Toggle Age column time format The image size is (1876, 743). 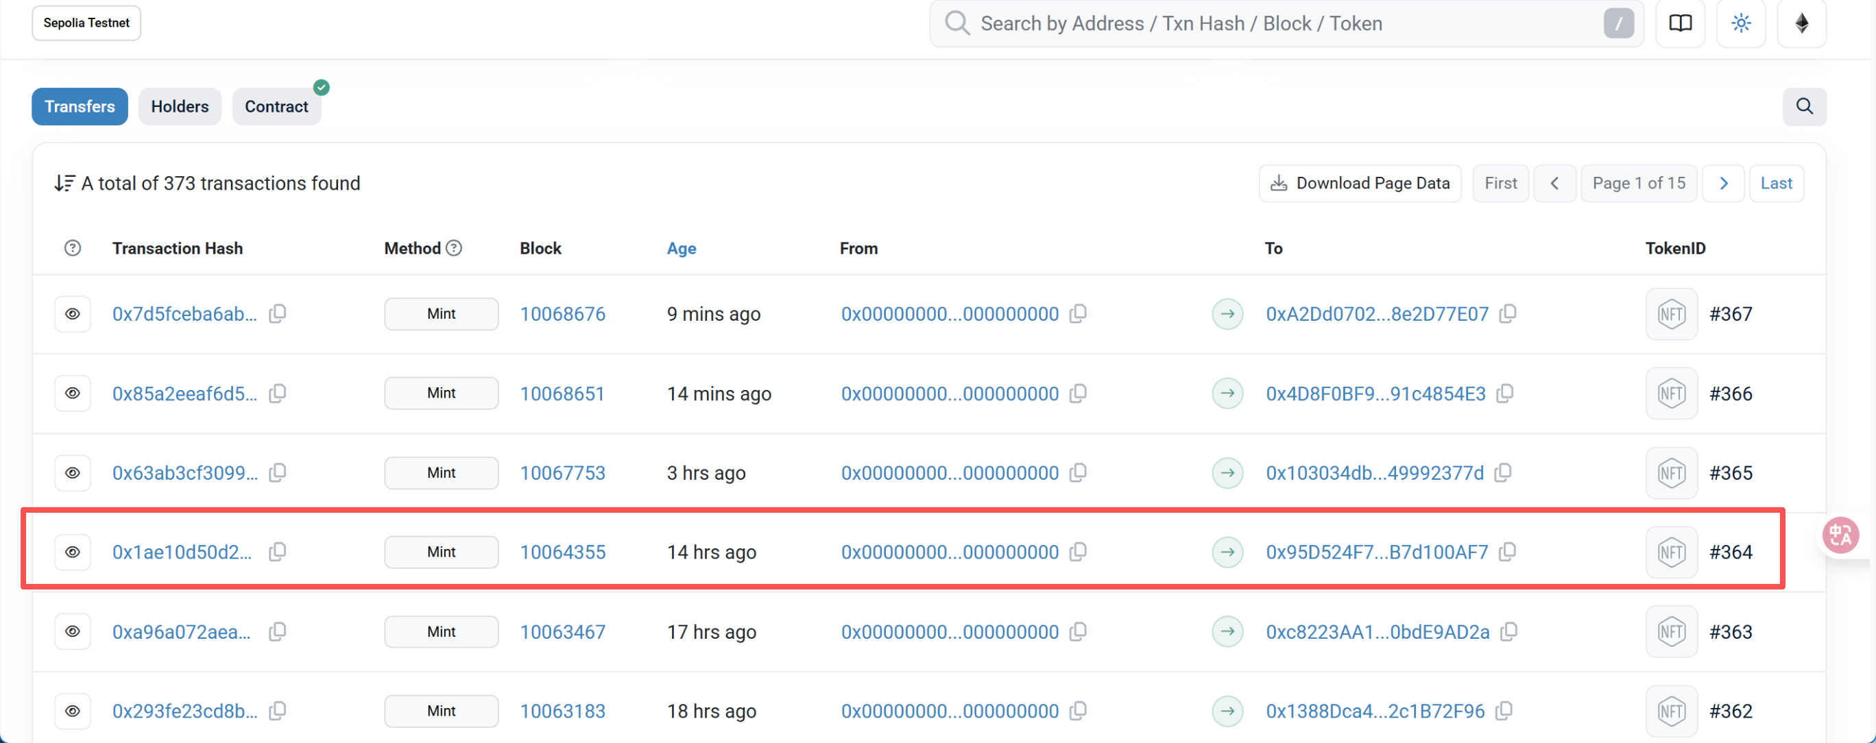pyautogui.click(x=681, y=248)
